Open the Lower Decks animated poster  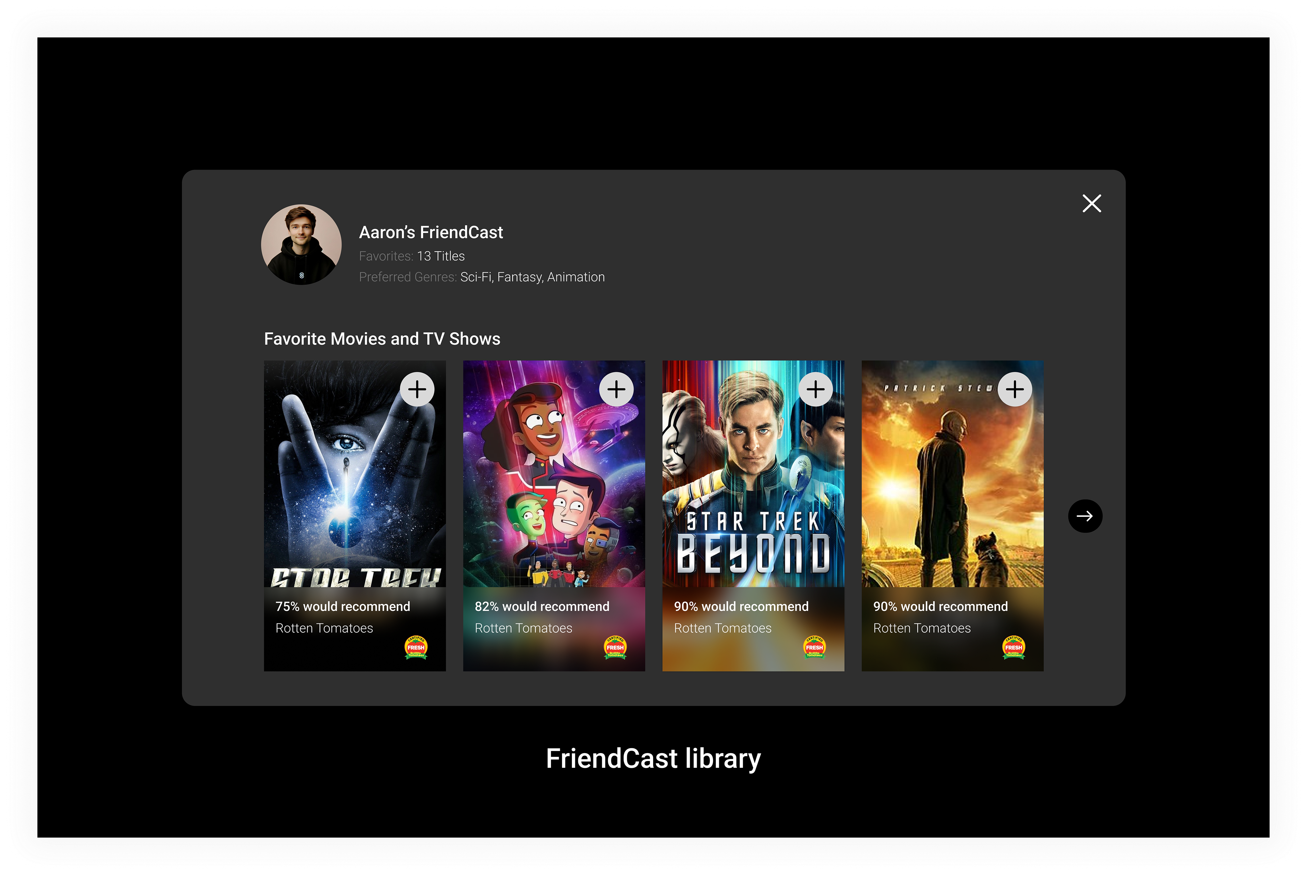(554, 473)
